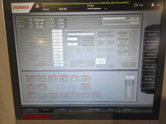Click the feed rate override zigzag icon
The image size is (166, 124).
(100, 20)
